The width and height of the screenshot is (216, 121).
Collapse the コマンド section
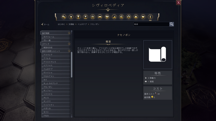69,44
